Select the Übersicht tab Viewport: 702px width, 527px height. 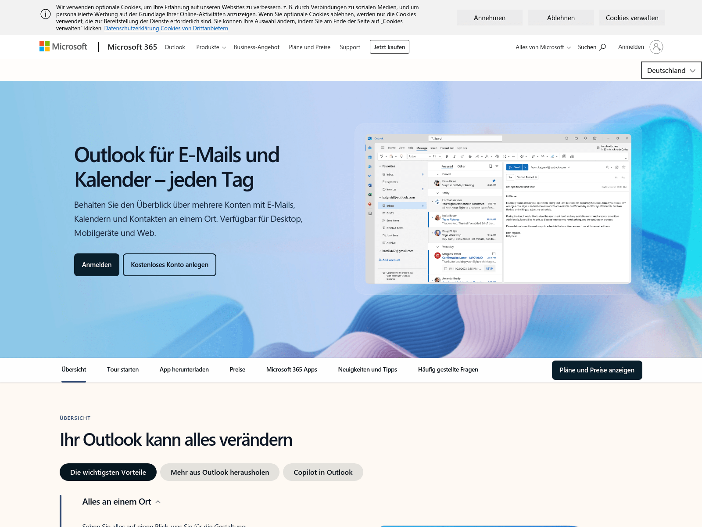[x=74, y=370]
